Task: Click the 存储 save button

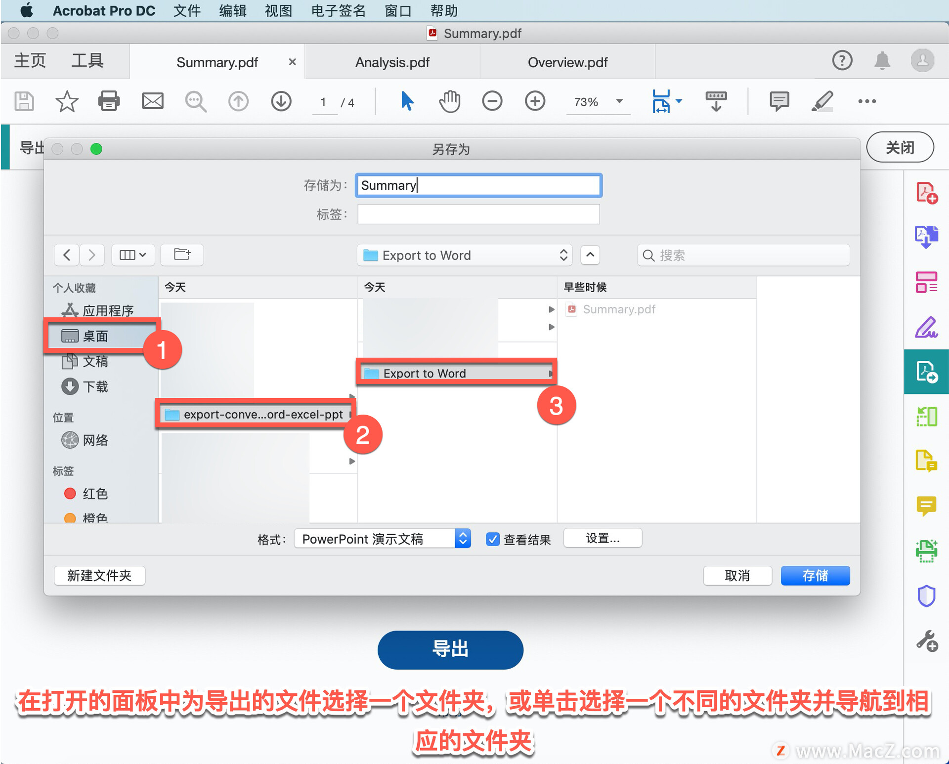Action: 815,576
